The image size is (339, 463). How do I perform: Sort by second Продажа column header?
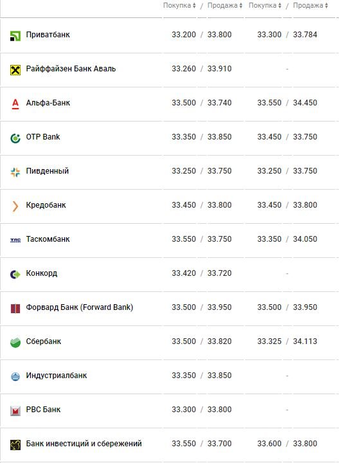click(310, 6)
